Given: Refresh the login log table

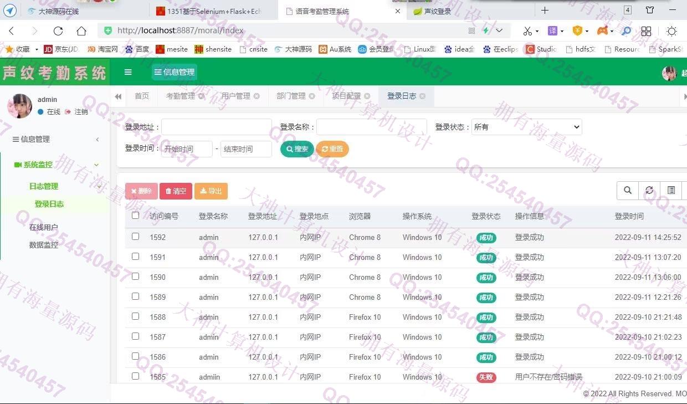Looking at the screenshot, I should 649,191.
